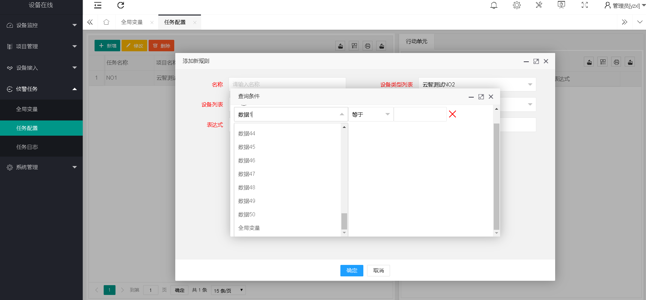646x300 pixels.
Task: Close the 查询条件 dialog
Action: pos(491,97)
